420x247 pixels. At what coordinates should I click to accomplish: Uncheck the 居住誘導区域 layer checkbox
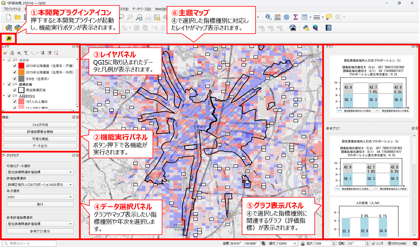tap(15, 90)
